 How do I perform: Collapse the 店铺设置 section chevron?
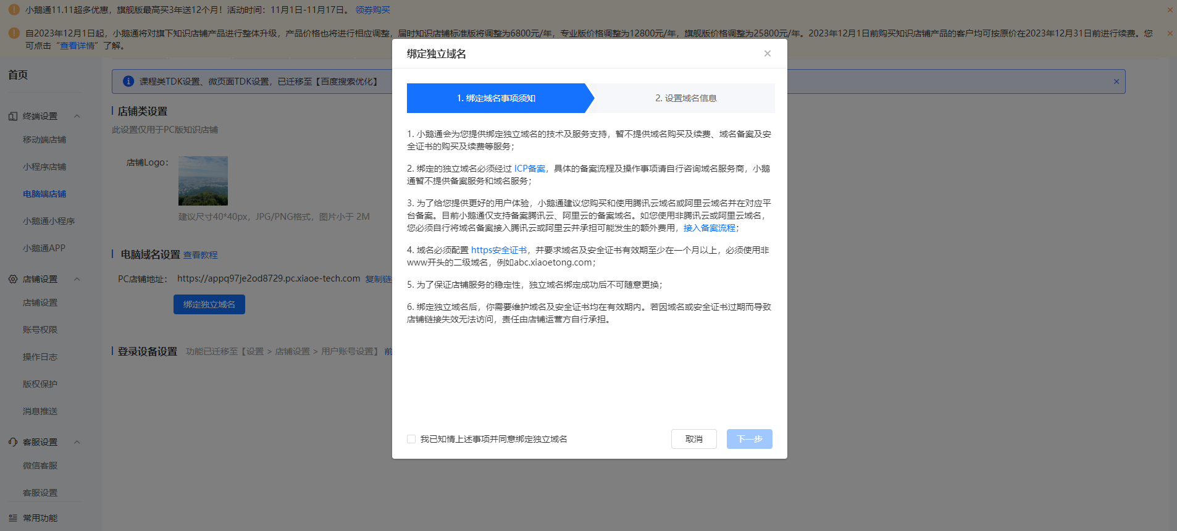tap(77, 279)
